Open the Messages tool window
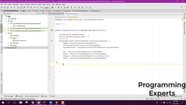Screen dimensions: 186x105 tap(8, 96)
